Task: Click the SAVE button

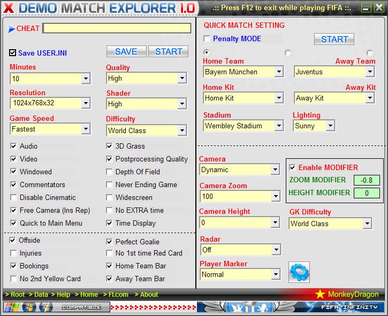Action: click(126, 51)
